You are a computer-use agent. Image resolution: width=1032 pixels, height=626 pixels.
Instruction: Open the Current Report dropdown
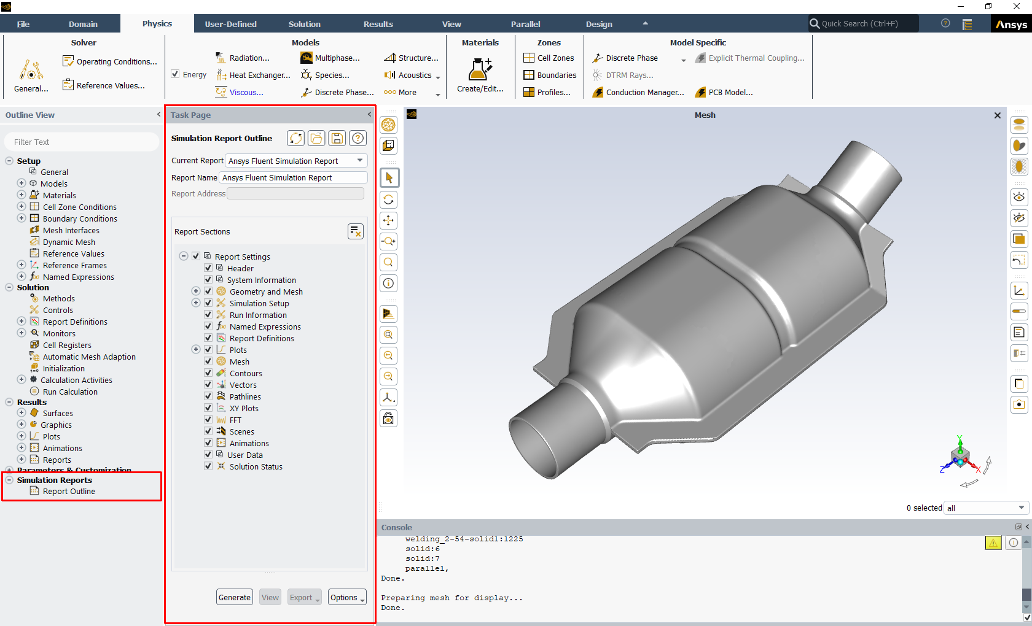359,160
